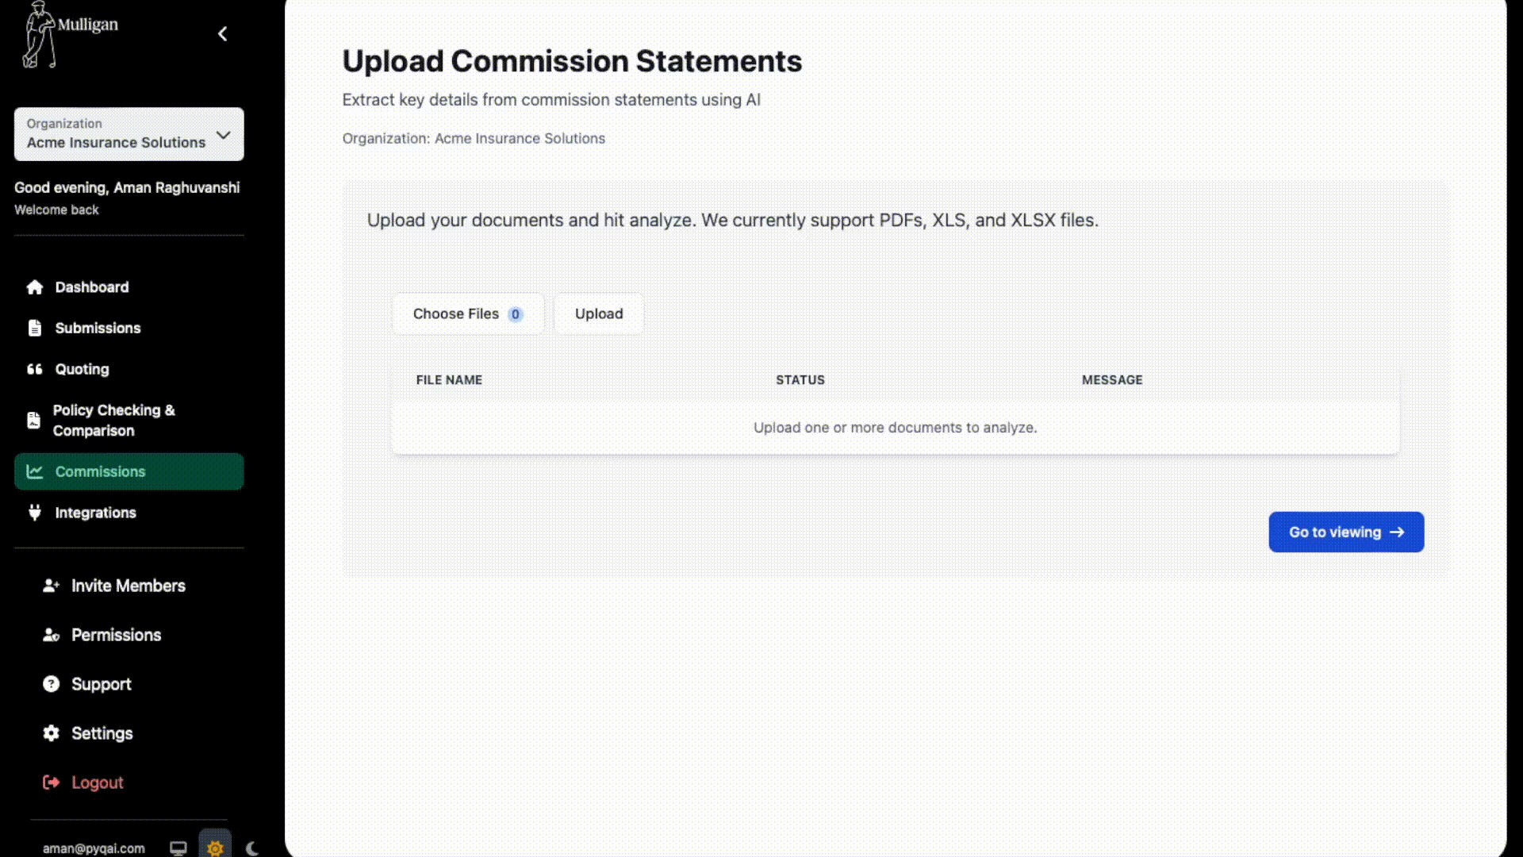Open the Permissions page

click(116, 635)
